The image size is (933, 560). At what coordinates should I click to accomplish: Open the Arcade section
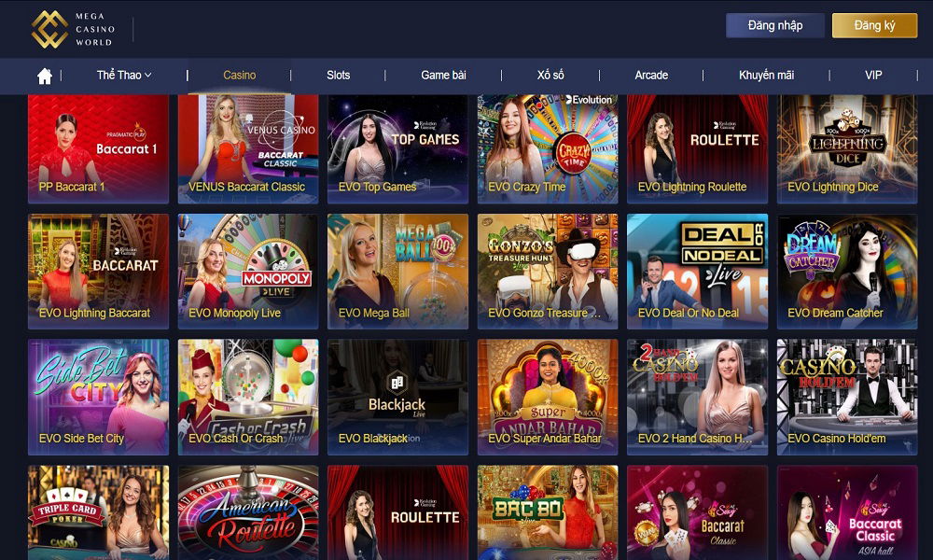pyautogui.click(x=651, y=75)
